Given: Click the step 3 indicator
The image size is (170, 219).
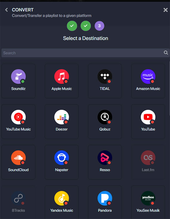Looking at the screenshot, I should click(99, 26).
